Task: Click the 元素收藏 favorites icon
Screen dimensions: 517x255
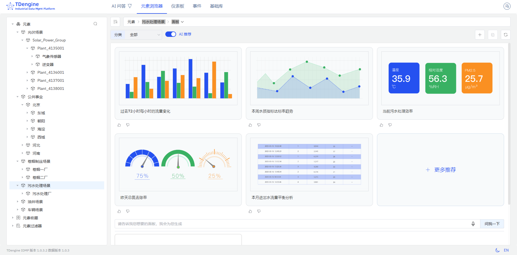Action: pos(18,218)
